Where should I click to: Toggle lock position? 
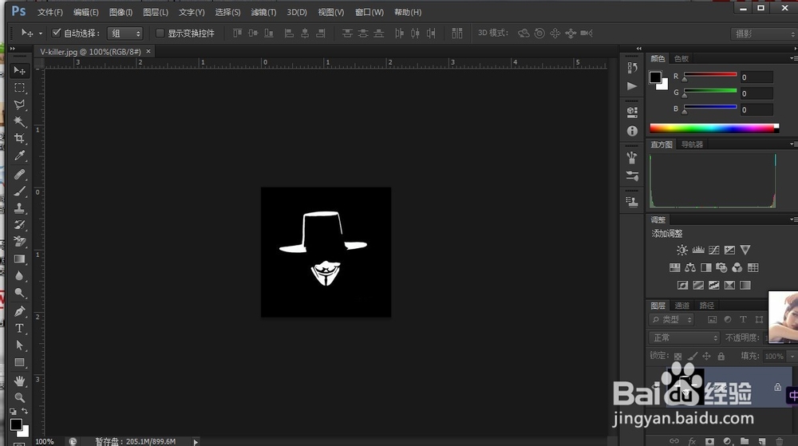[x=706, y=356]
